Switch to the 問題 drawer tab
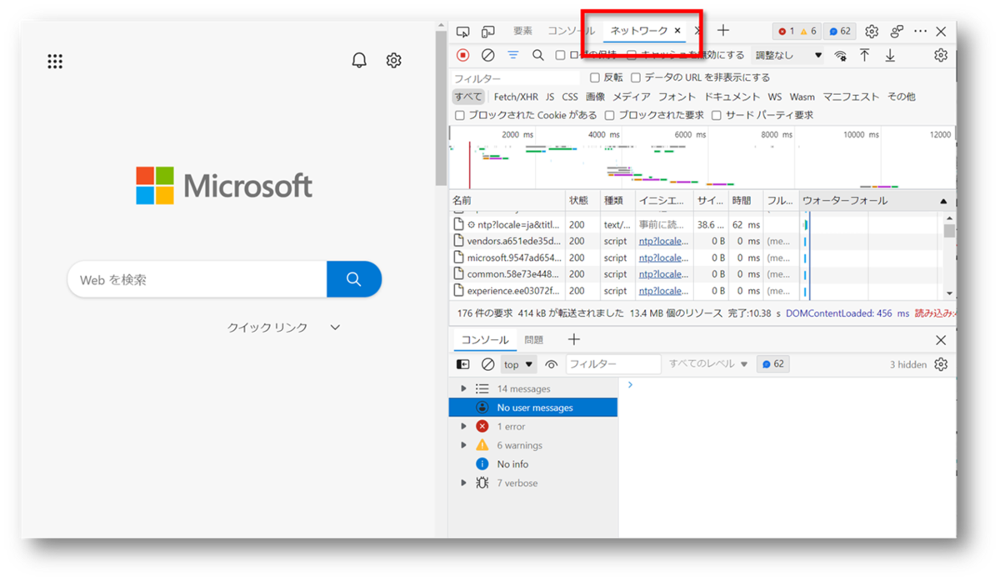Image resolution: width=1000 pixels, height=581 pixels. pos(534,340)
